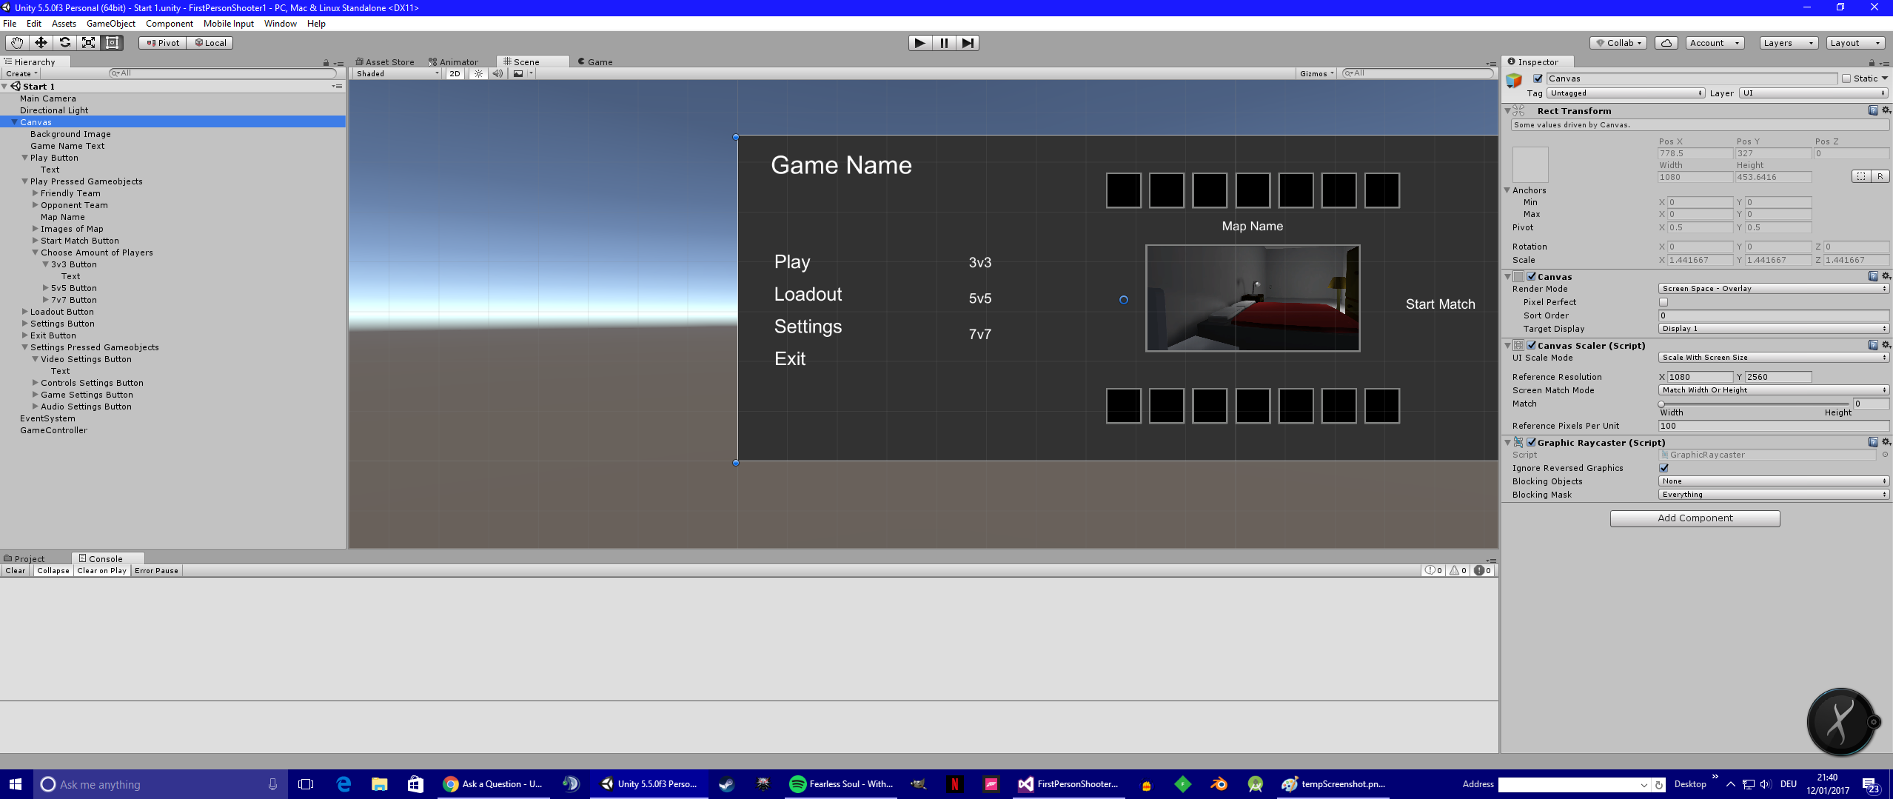Viewport: 1893px width, 799px height.
Task: Open the Screen Match Mode dropdown
Action: [1774, 390]
